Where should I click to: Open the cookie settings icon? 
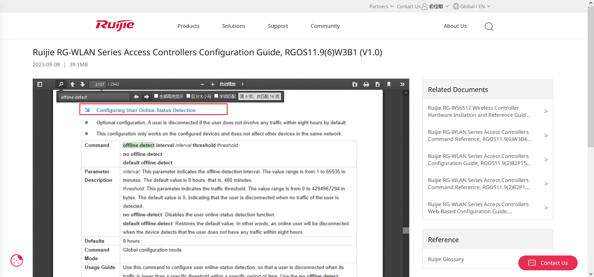[17, 260]
